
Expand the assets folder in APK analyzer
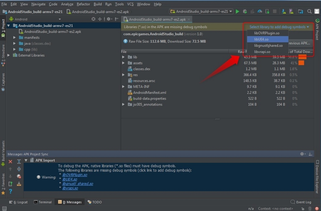click(123, 63)
